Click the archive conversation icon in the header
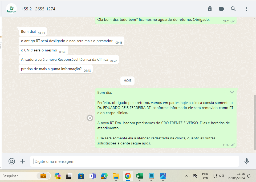Image resolution: width=256 pixels, height=182 pixels. point(210,9)
